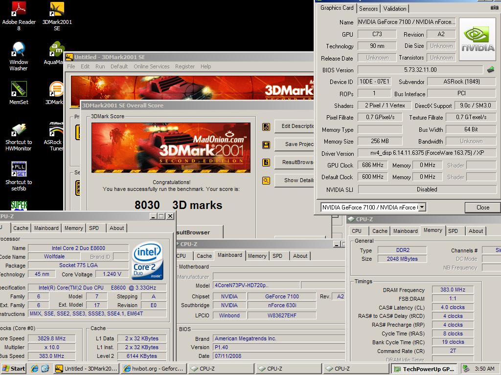This screenshot has width=501, height=375.
Task: Open Internet Explorer from the quick launch
Action: (x=35, y=369)
